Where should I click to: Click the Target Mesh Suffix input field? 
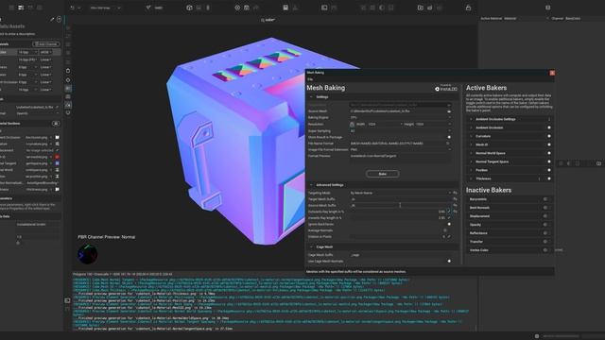401,199
